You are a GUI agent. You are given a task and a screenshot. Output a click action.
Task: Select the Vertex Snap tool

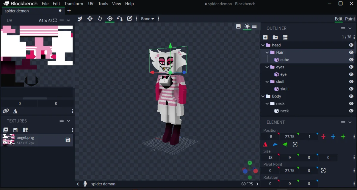point(120,18)
